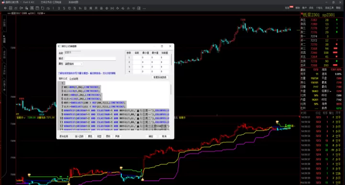Switch to the 公式说明 tab
This screenshot has height=185, width=345.
pos(74,79)
